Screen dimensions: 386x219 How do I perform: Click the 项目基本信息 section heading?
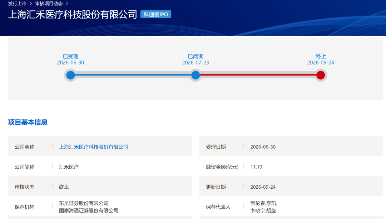28,122
